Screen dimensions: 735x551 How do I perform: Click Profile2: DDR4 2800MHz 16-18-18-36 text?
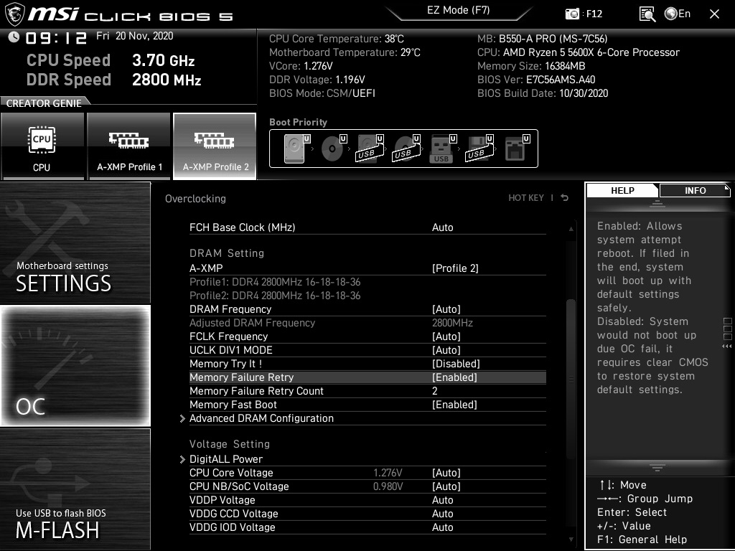275,296
